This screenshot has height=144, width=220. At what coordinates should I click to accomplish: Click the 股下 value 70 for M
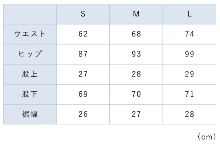click(136, 94)
